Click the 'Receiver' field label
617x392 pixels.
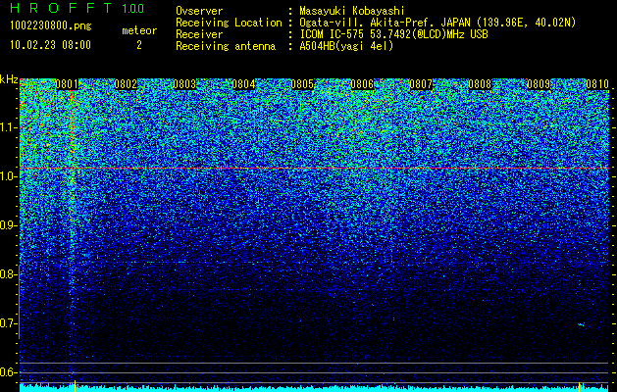point(199,34)
